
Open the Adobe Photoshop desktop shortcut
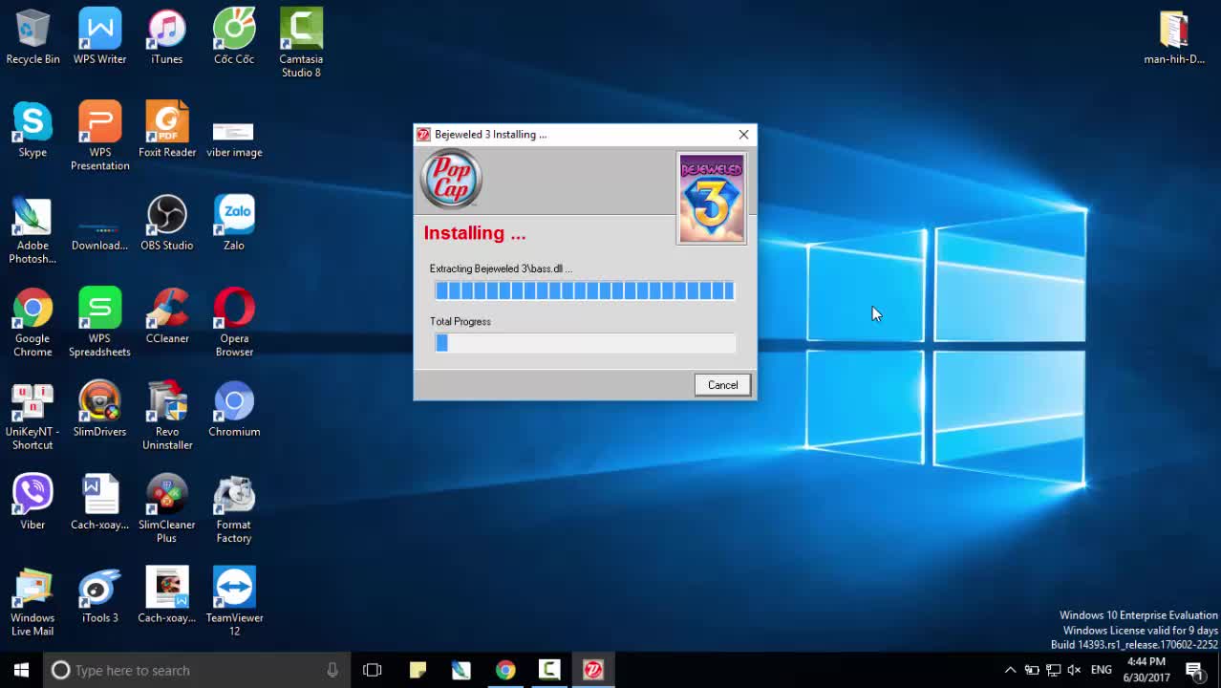[32, 230]
